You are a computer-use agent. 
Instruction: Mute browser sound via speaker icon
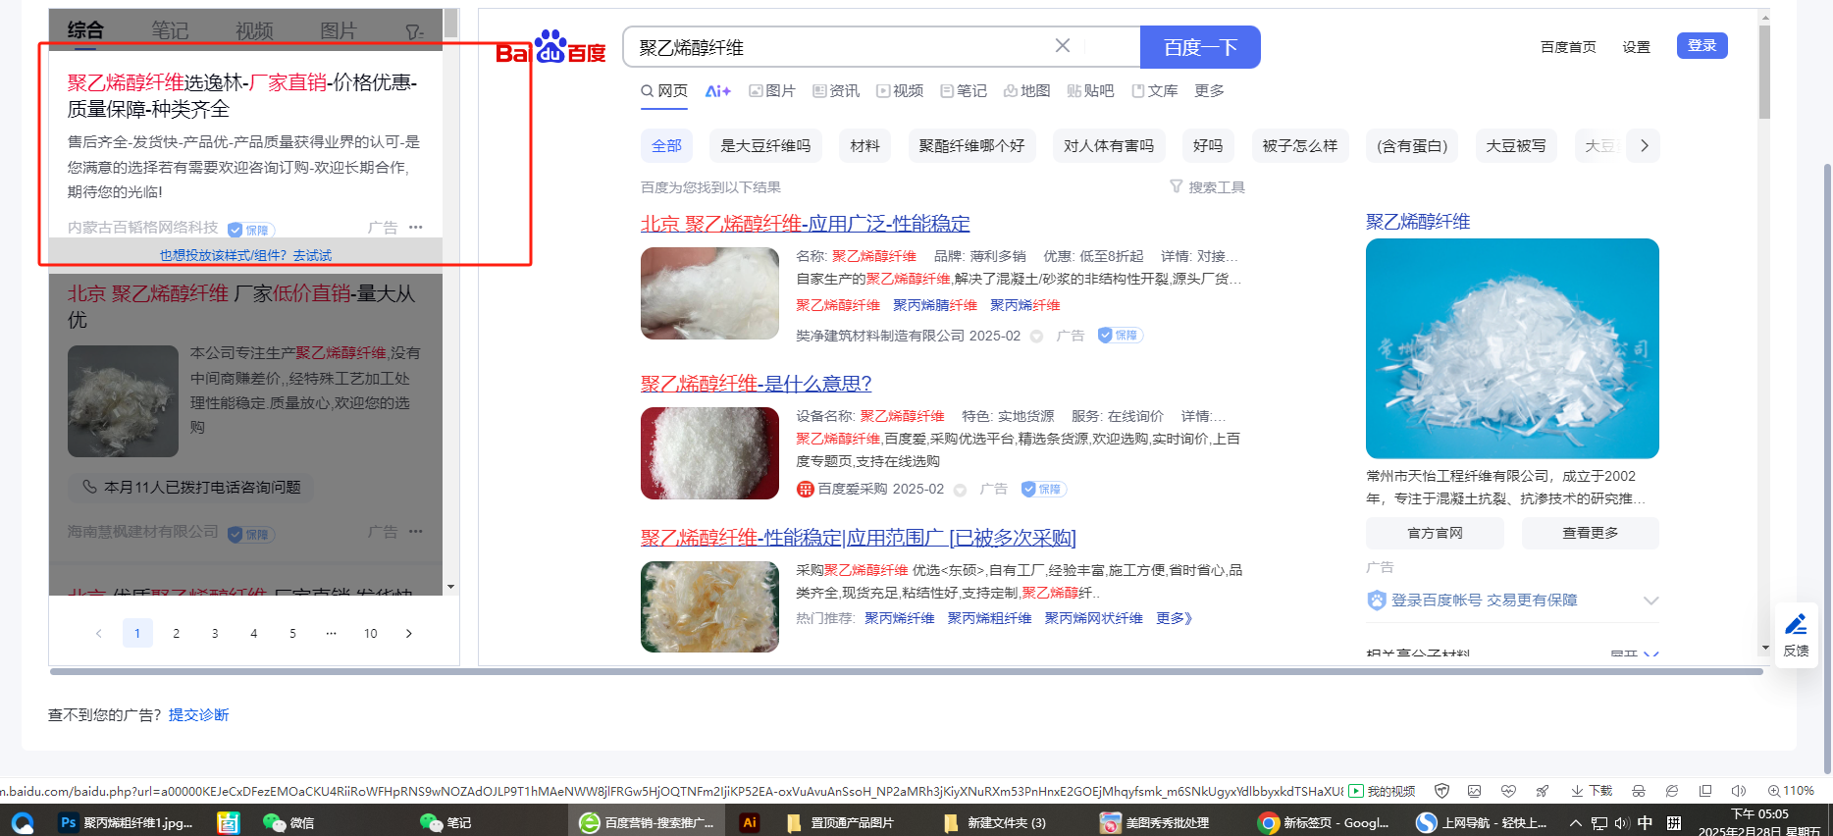click(x=1738, y=791)
